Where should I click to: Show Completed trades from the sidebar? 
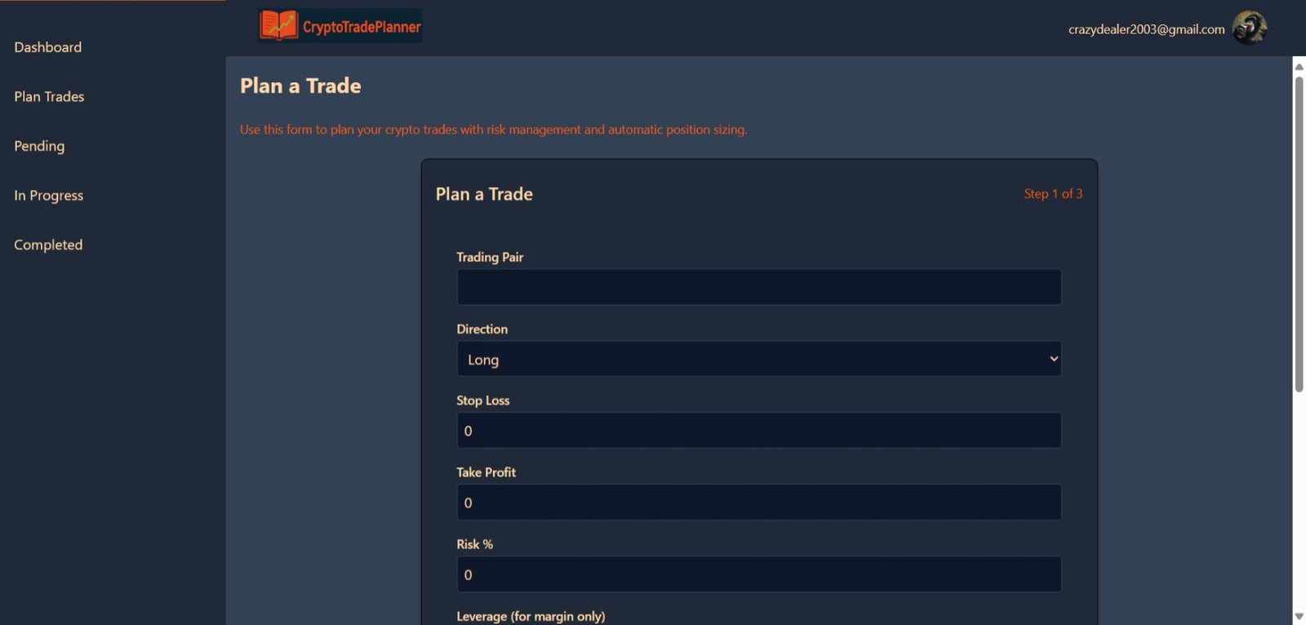point(48,245)
